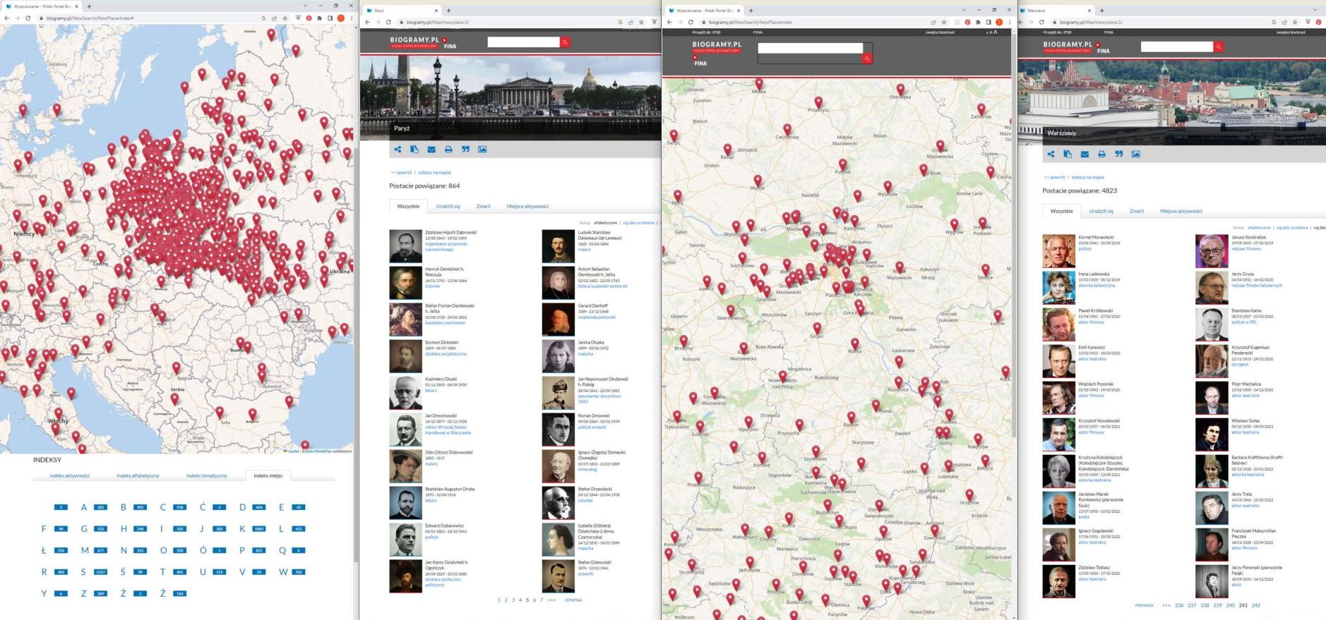Screen dimensions: 1326x620
Task: Click the search input field on Warszawa page
Action: click(1176, 47)
